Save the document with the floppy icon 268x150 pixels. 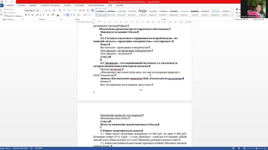point(2,2)
